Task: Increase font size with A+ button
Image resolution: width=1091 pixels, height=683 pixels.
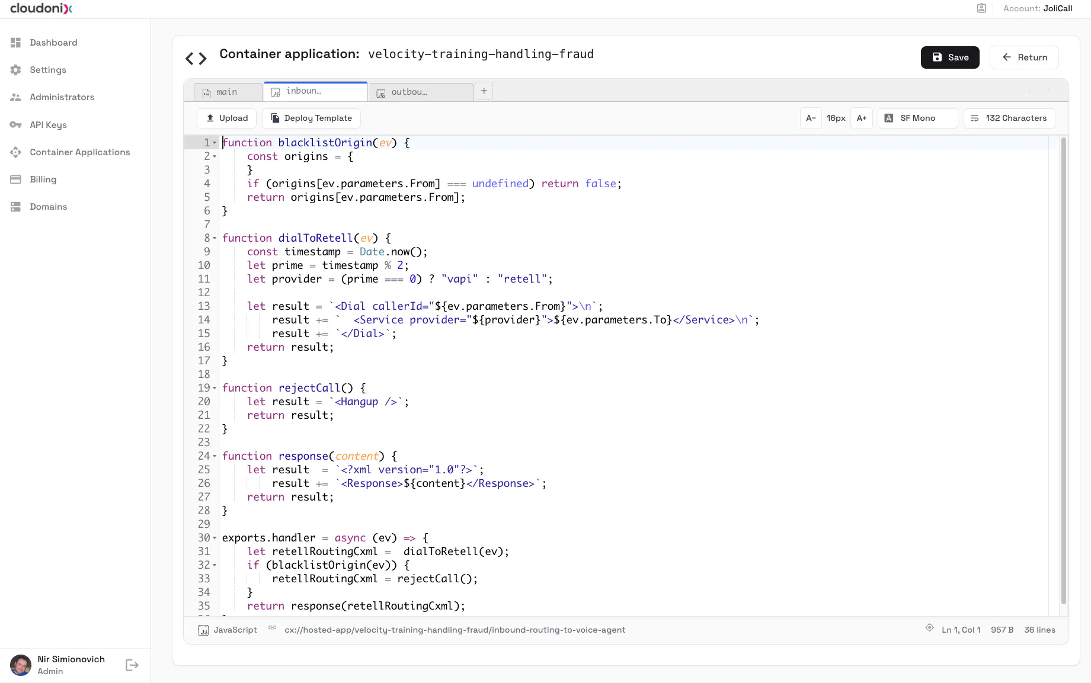Action: (x=862, y=118)
